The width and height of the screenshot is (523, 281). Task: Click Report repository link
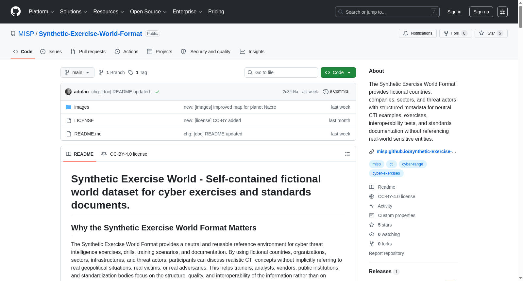[x=386, y=253]
